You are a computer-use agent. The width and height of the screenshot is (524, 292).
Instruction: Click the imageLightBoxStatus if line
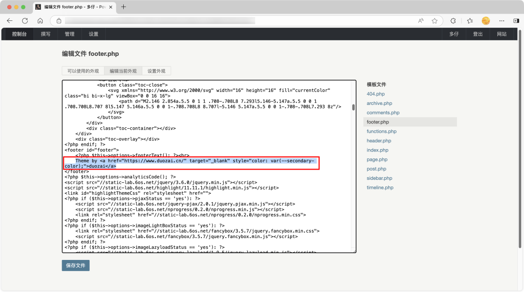pyautogui.click(x=145, y=225)
